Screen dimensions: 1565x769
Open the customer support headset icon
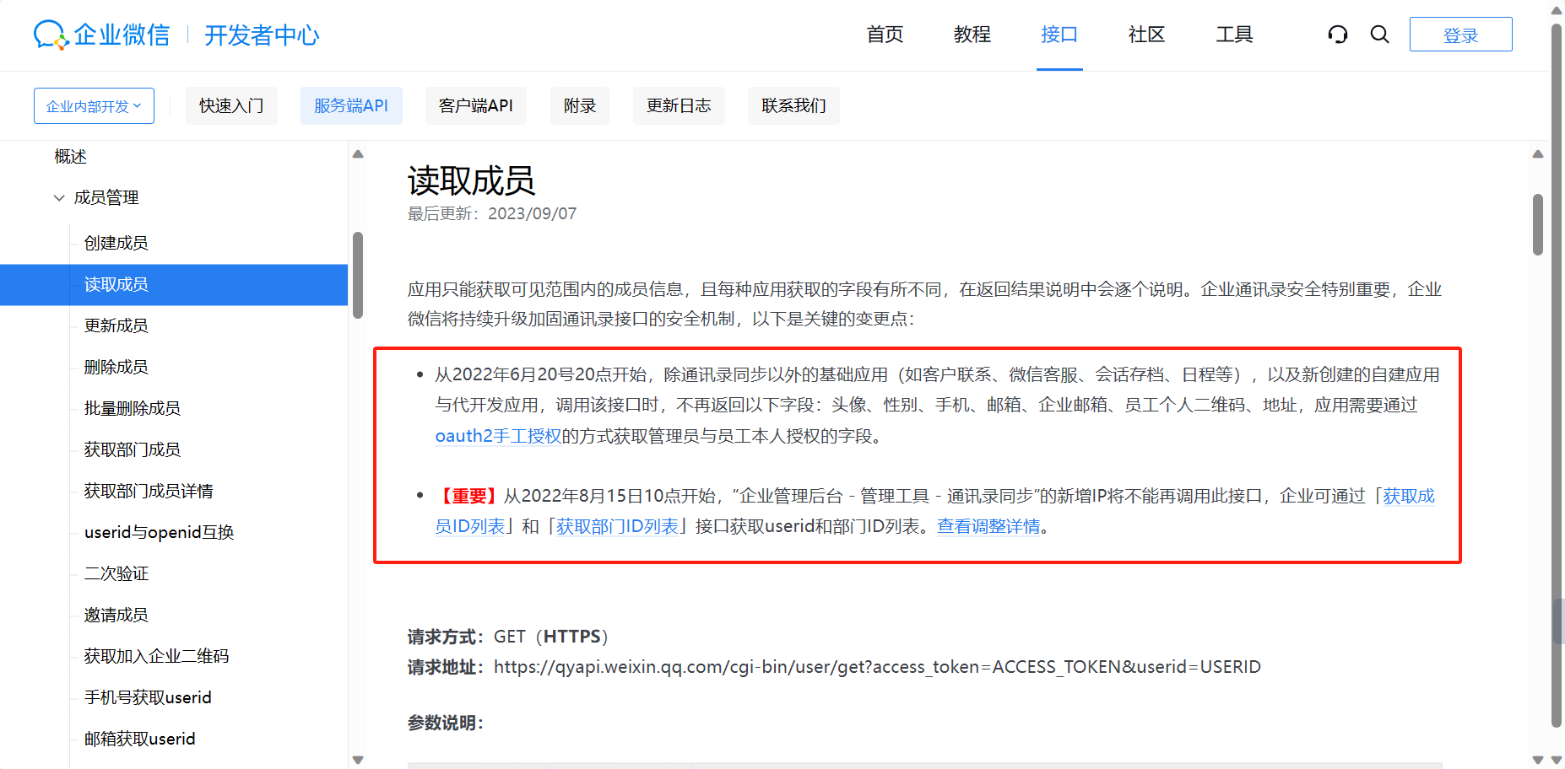[x=1338, y=35]
